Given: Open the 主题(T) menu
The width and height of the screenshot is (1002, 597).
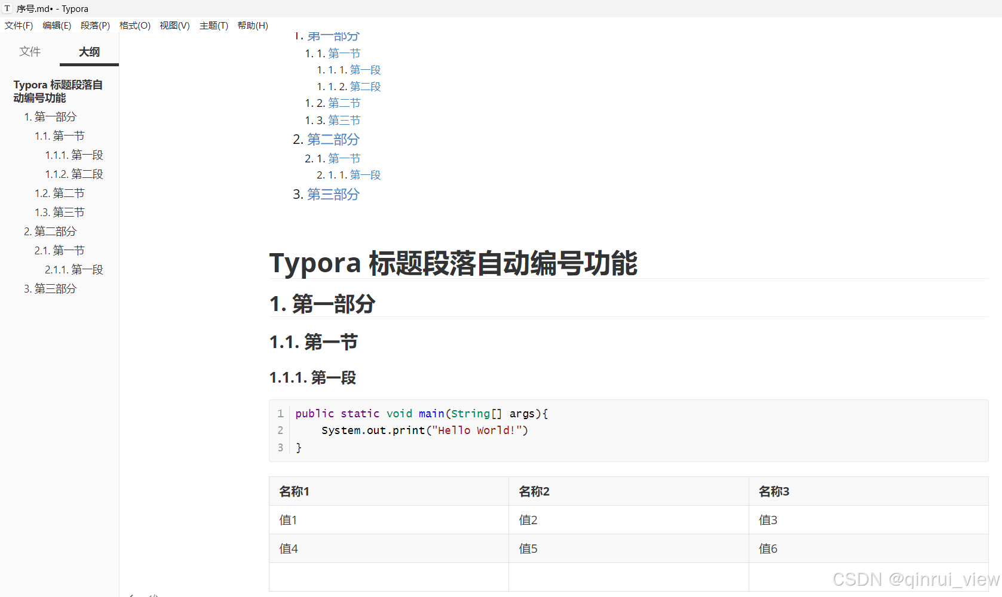Looking at the screenshot, I should tap(214, 26).
